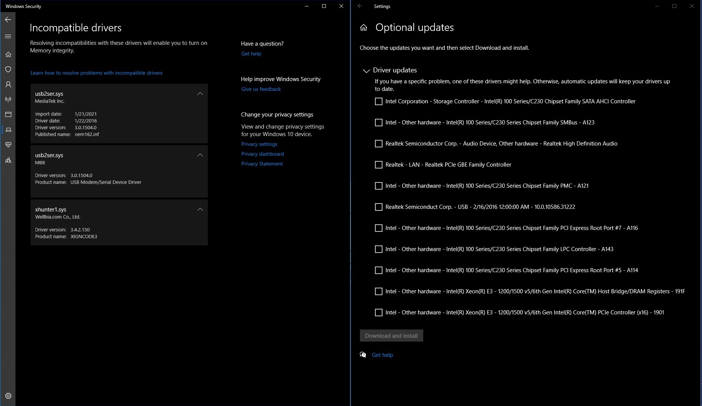Select Realtek PCIe GBE Family Controller update
Image resolution: width=702 pixels, height=406 pixels.
point(379,165)
